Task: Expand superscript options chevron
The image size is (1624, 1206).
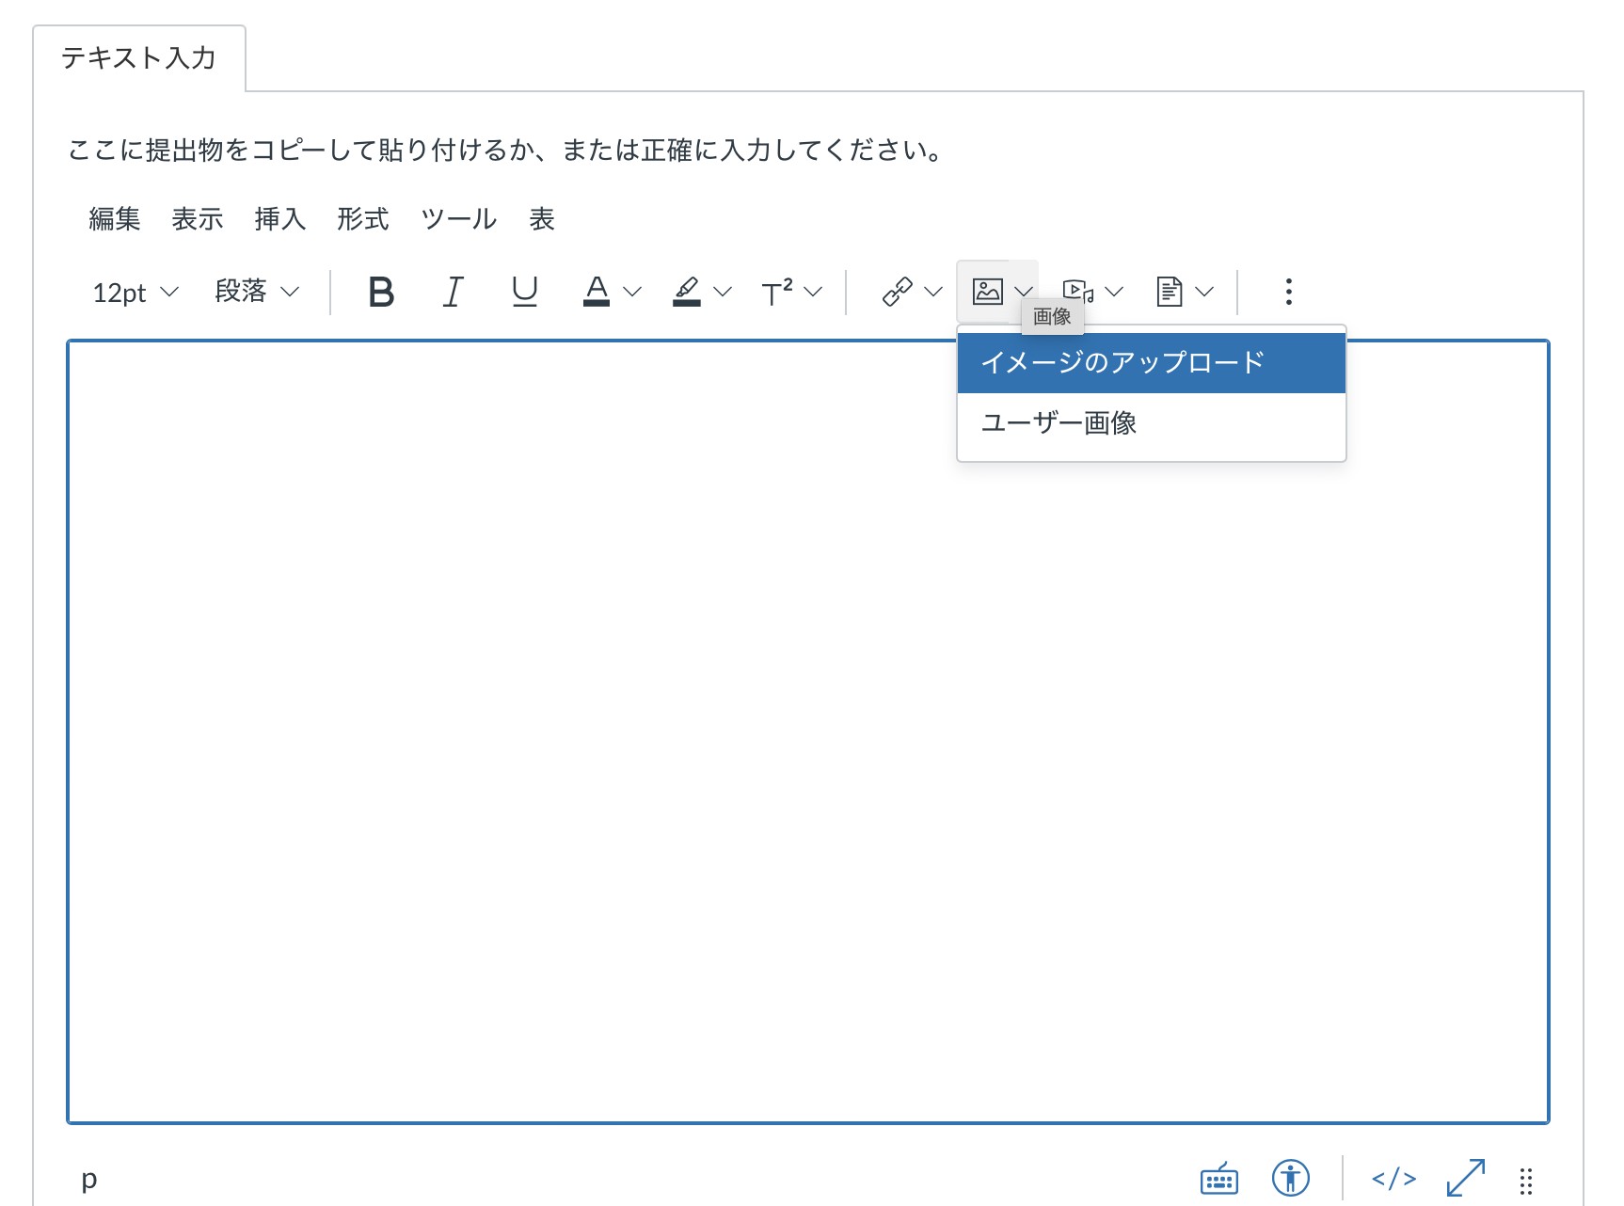Action: coord(814,292)
